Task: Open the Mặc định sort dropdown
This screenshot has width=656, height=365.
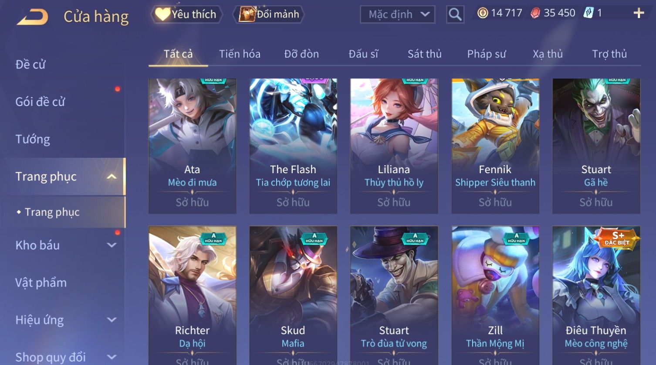Action: 398,14
